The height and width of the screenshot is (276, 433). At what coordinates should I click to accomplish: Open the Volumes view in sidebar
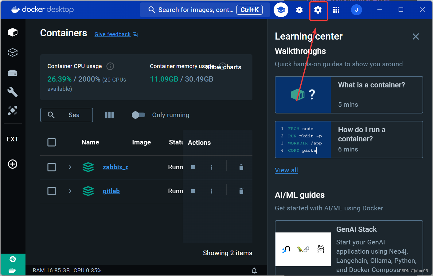click(13, 73)
